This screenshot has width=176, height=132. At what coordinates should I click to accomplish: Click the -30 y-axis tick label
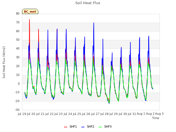click(x=17, y=110)
